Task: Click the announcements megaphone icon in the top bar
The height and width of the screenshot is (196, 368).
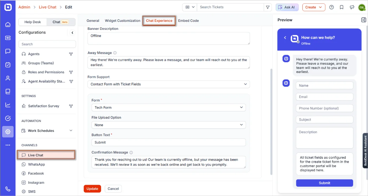Action: tap(352, 7)
